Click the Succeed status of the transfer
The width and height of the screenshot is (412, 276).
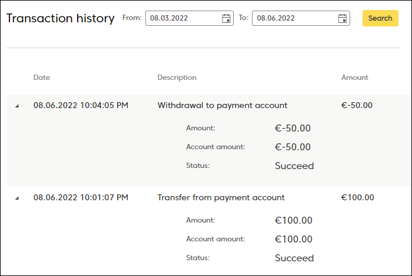coord(294,258)
